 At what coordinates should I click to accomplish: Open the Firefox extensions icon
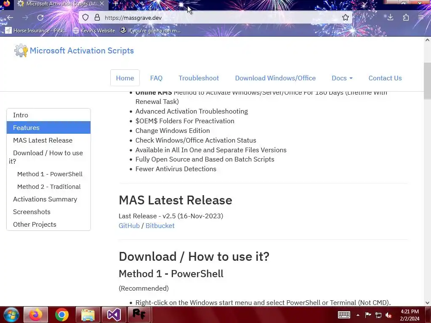coord(406,18)
